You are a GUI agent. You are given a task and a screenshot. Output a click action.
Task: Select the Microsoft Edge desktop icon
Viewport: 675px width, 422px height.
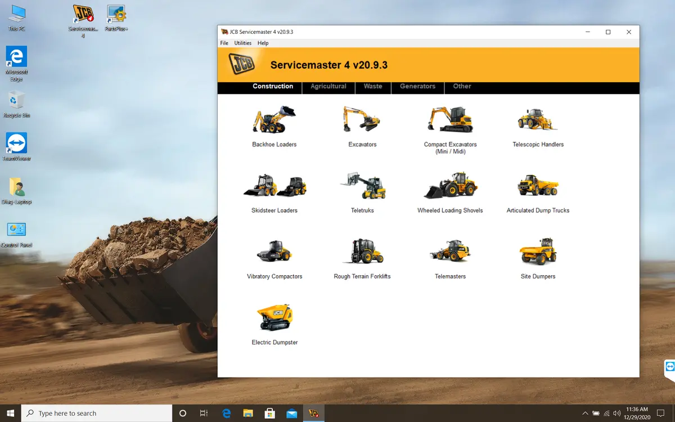click(x=16, y=64)
